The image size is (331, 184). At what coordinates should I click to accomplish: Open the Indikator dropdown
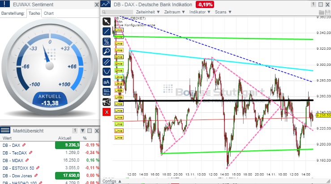click(200, 12)
